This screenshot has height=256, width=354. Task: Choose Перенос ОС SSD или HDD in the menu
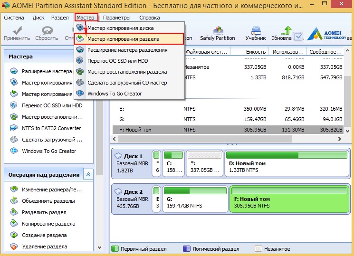click(129, 61)
